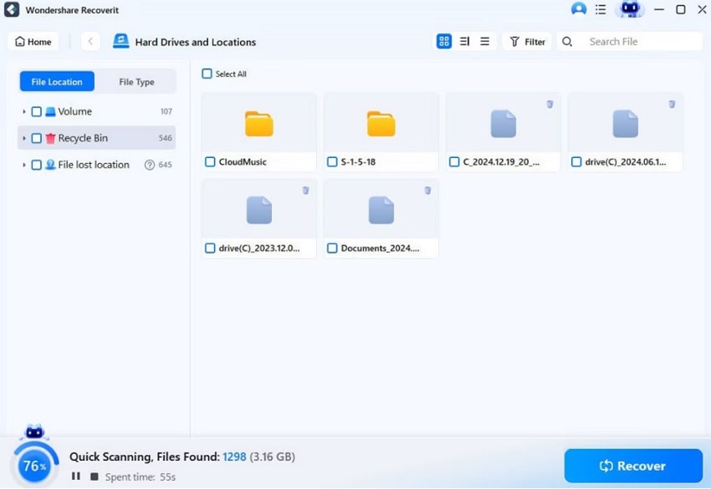Tick the Recycle Bin checkbox
Viewport: 711px width, 489px height.
click(36, 138)
